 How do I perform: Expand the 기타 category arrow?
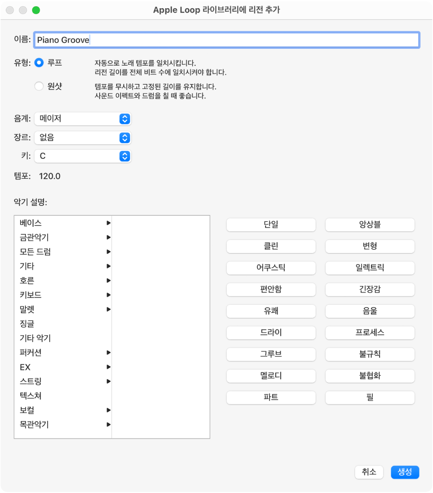[x=109, y=266]
